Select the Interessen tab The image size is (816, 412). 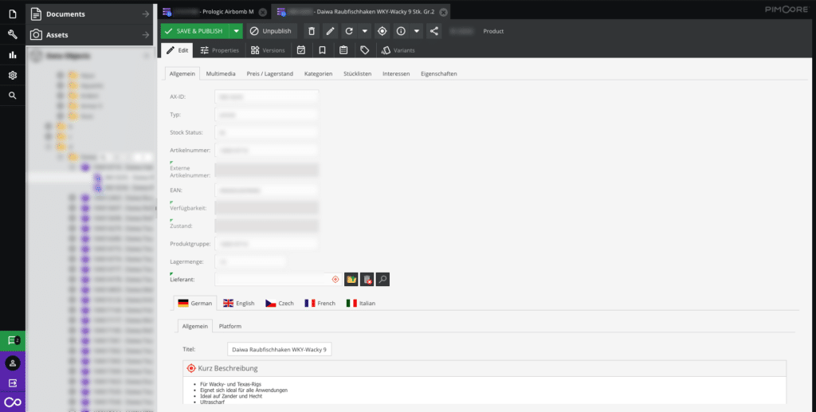coord(396,74)
